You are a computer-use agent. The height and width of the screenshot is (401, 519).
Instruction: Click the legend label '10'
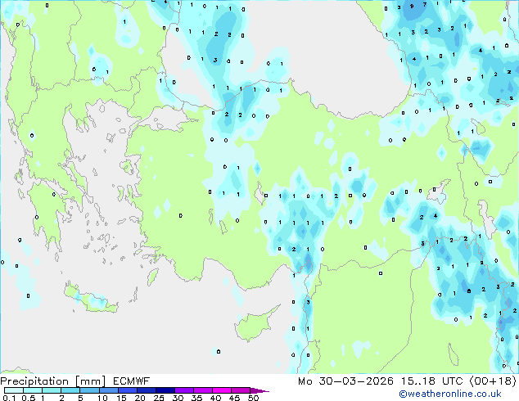tap(102, 398)
